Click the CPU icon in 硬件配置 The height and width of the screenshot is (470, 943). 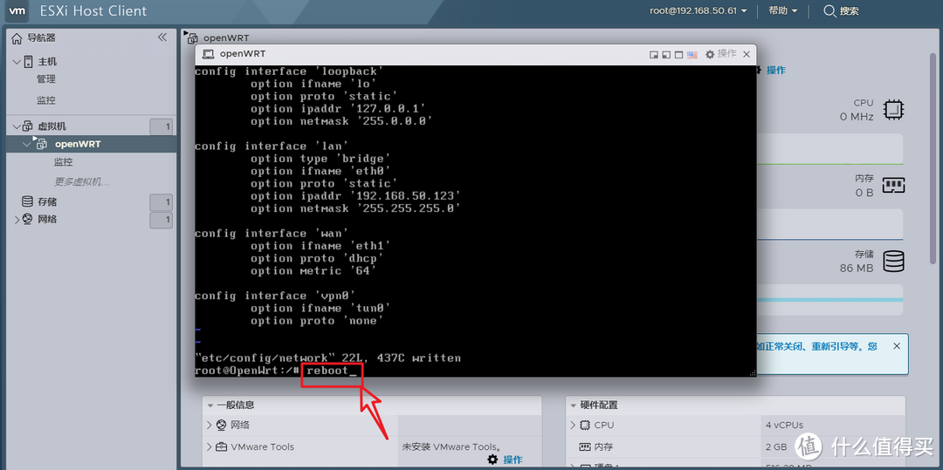tap(584, 425)
